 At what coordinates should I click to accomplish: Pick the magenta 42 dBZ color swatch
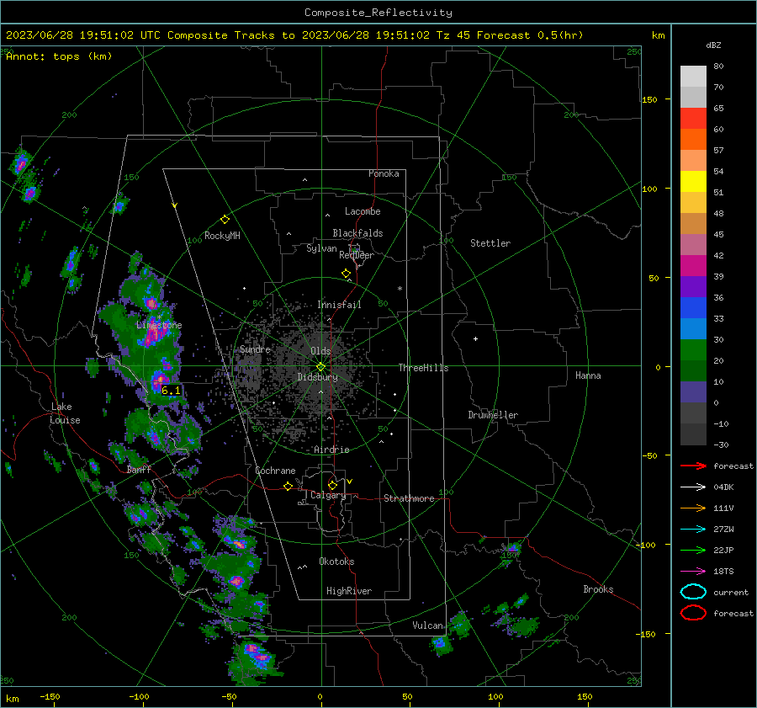(x=693, y=265)
